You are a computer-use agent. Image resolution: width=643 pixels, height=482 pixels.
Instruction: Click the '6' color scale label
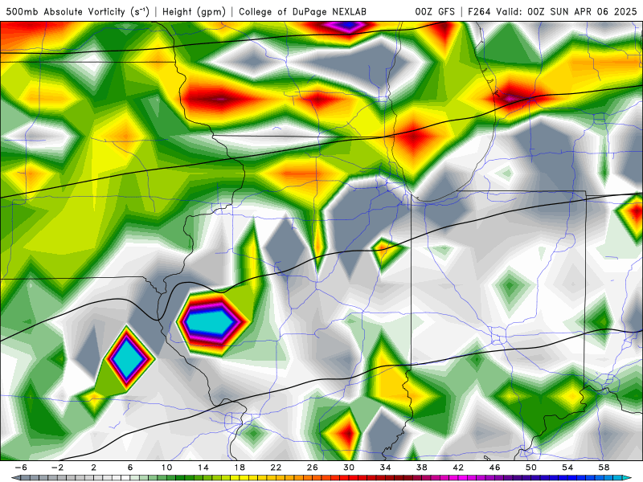130,468
